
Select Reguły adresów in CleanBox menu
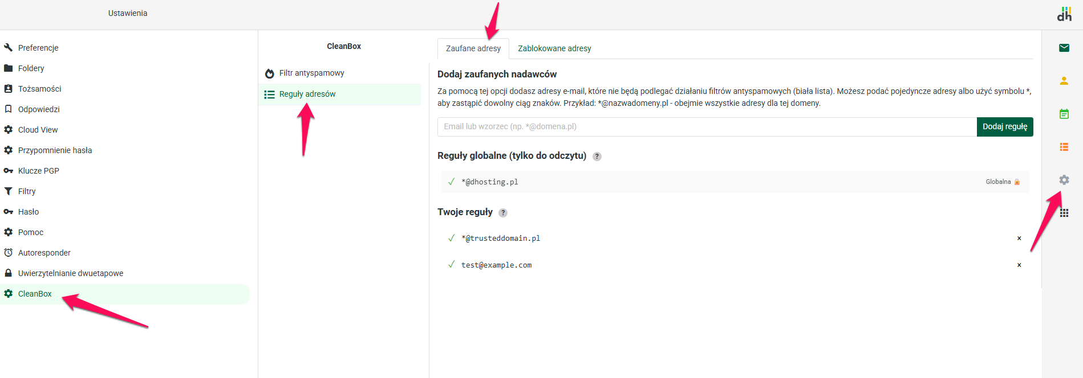click(307, 94)
